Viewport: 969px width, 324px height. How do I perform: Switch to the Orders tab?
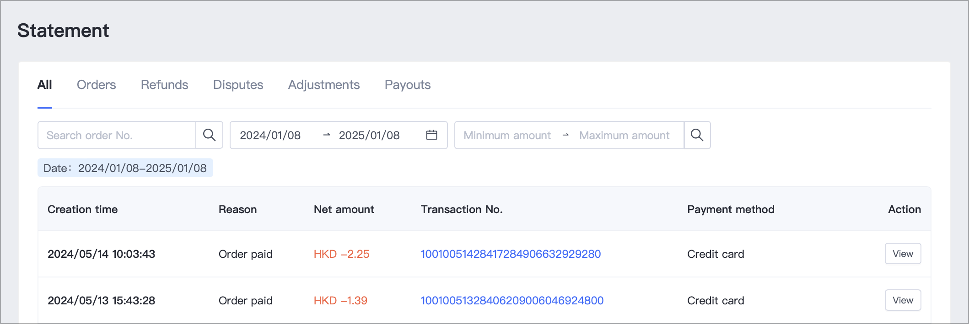[x=96, y=85]
